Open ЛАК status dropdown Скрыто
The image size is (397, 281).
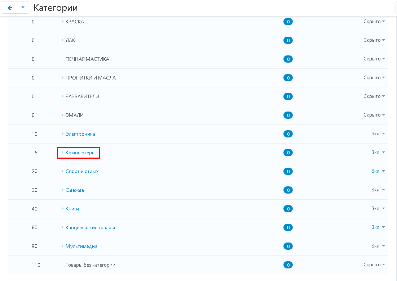click(374, 40)
